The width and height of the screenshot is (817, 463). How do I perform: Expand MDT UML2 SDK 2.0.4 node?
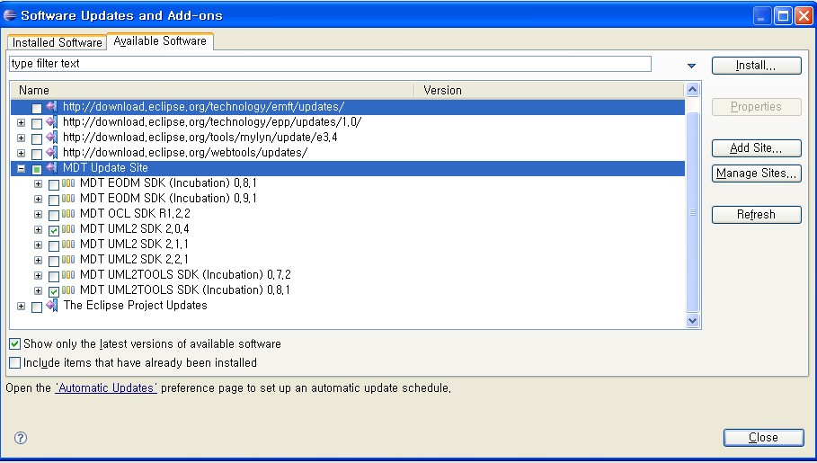(38, 229)
